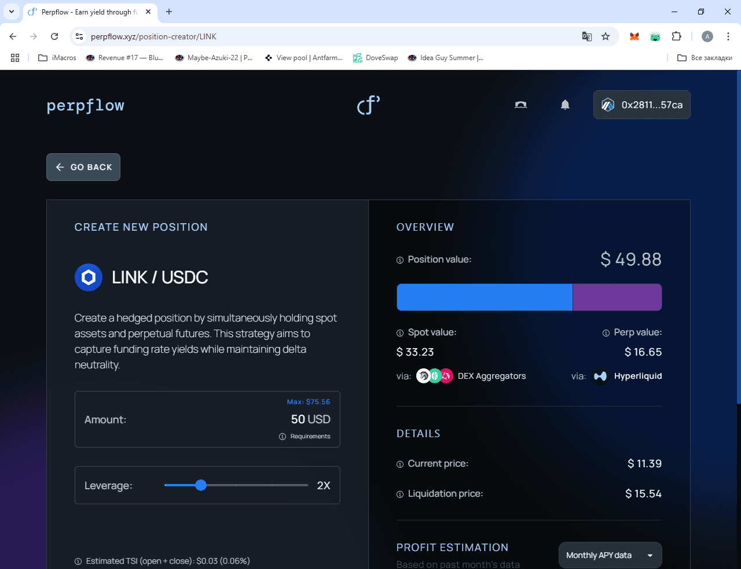This screenshot has width=741, height=569.
Task: Click the Estimated TSI info icon
Action: pyautogui.click(x=78, y=561)
